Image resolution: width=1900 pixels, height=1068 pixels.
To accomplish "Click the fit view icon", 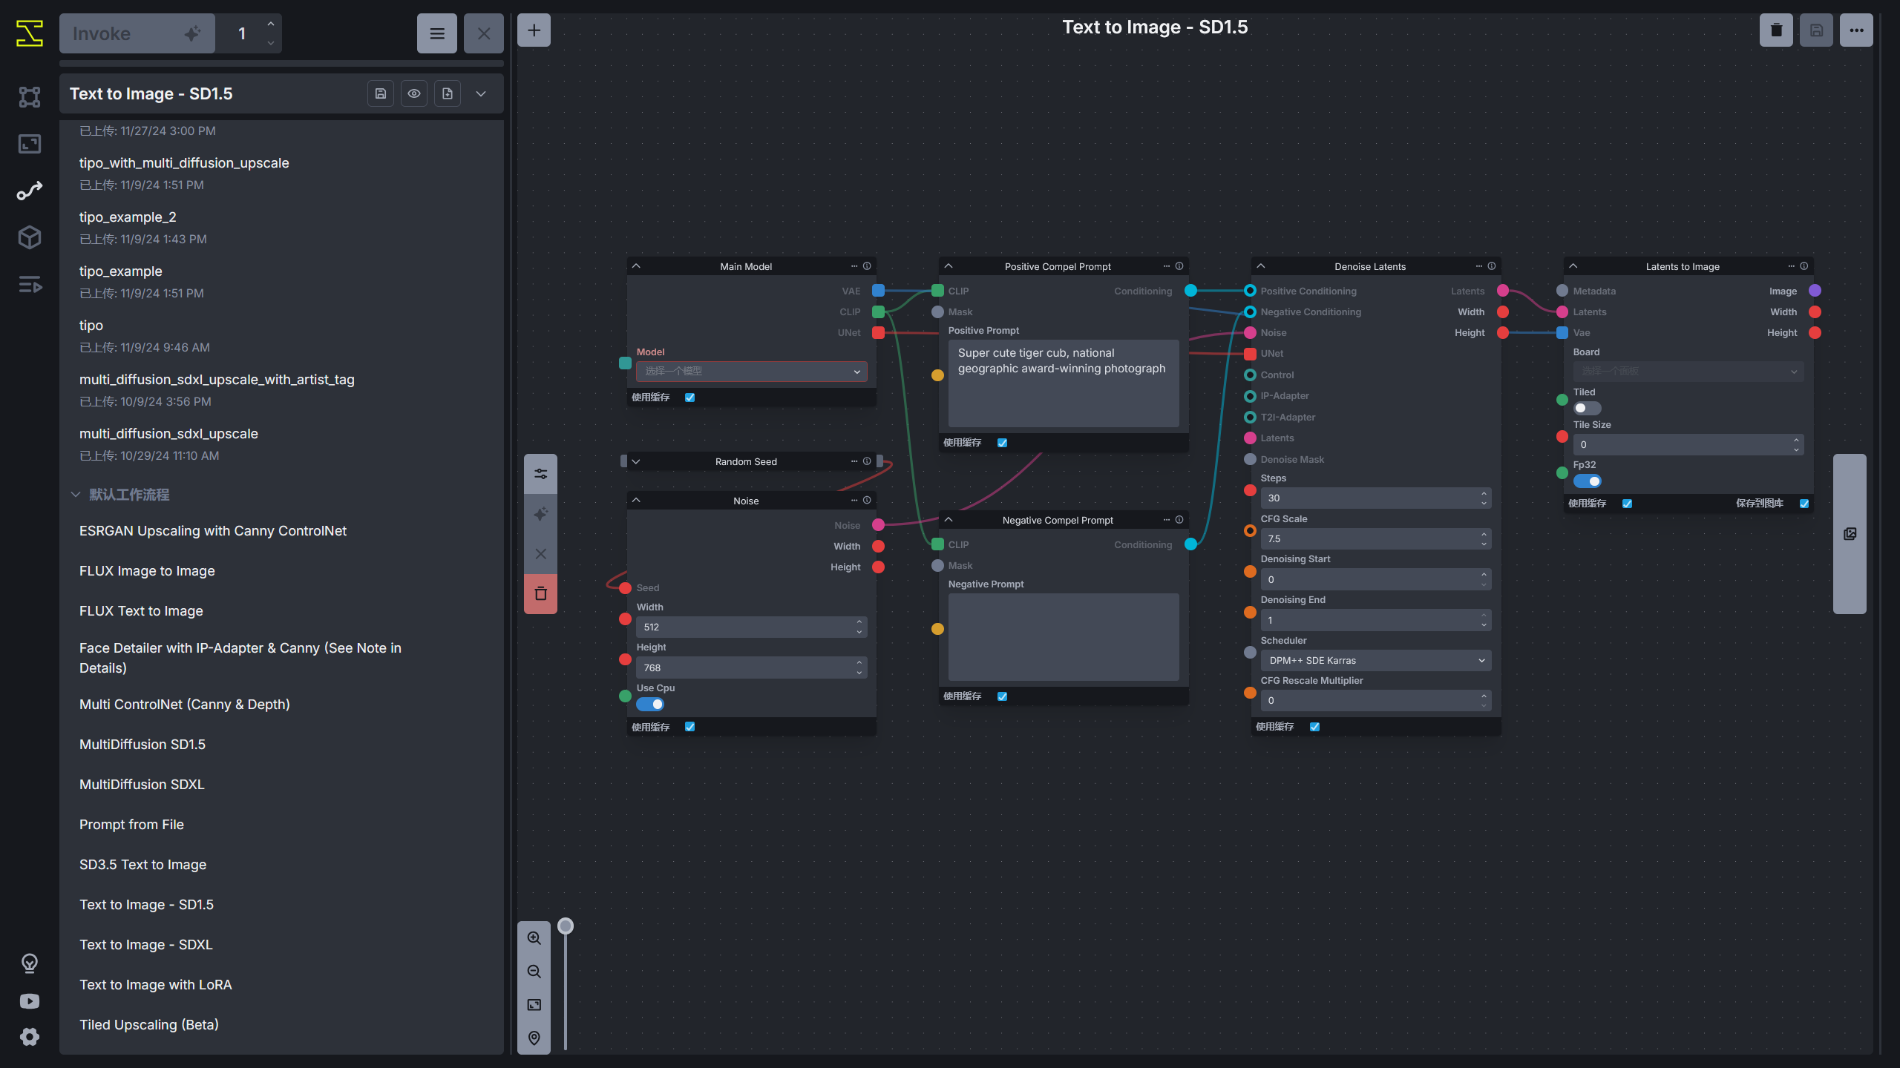I will (x=534, y=1005).
